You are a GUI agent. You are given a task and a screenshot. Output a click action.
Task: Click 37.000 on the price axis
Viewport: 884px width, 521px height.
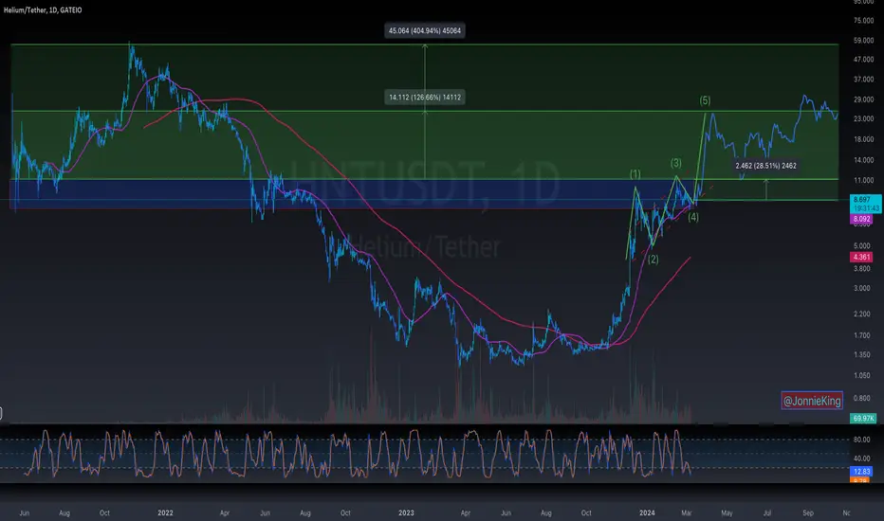pos(863,80)
